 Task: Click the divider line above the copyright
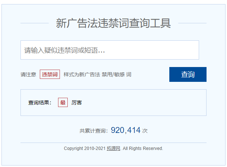(113, 143)
